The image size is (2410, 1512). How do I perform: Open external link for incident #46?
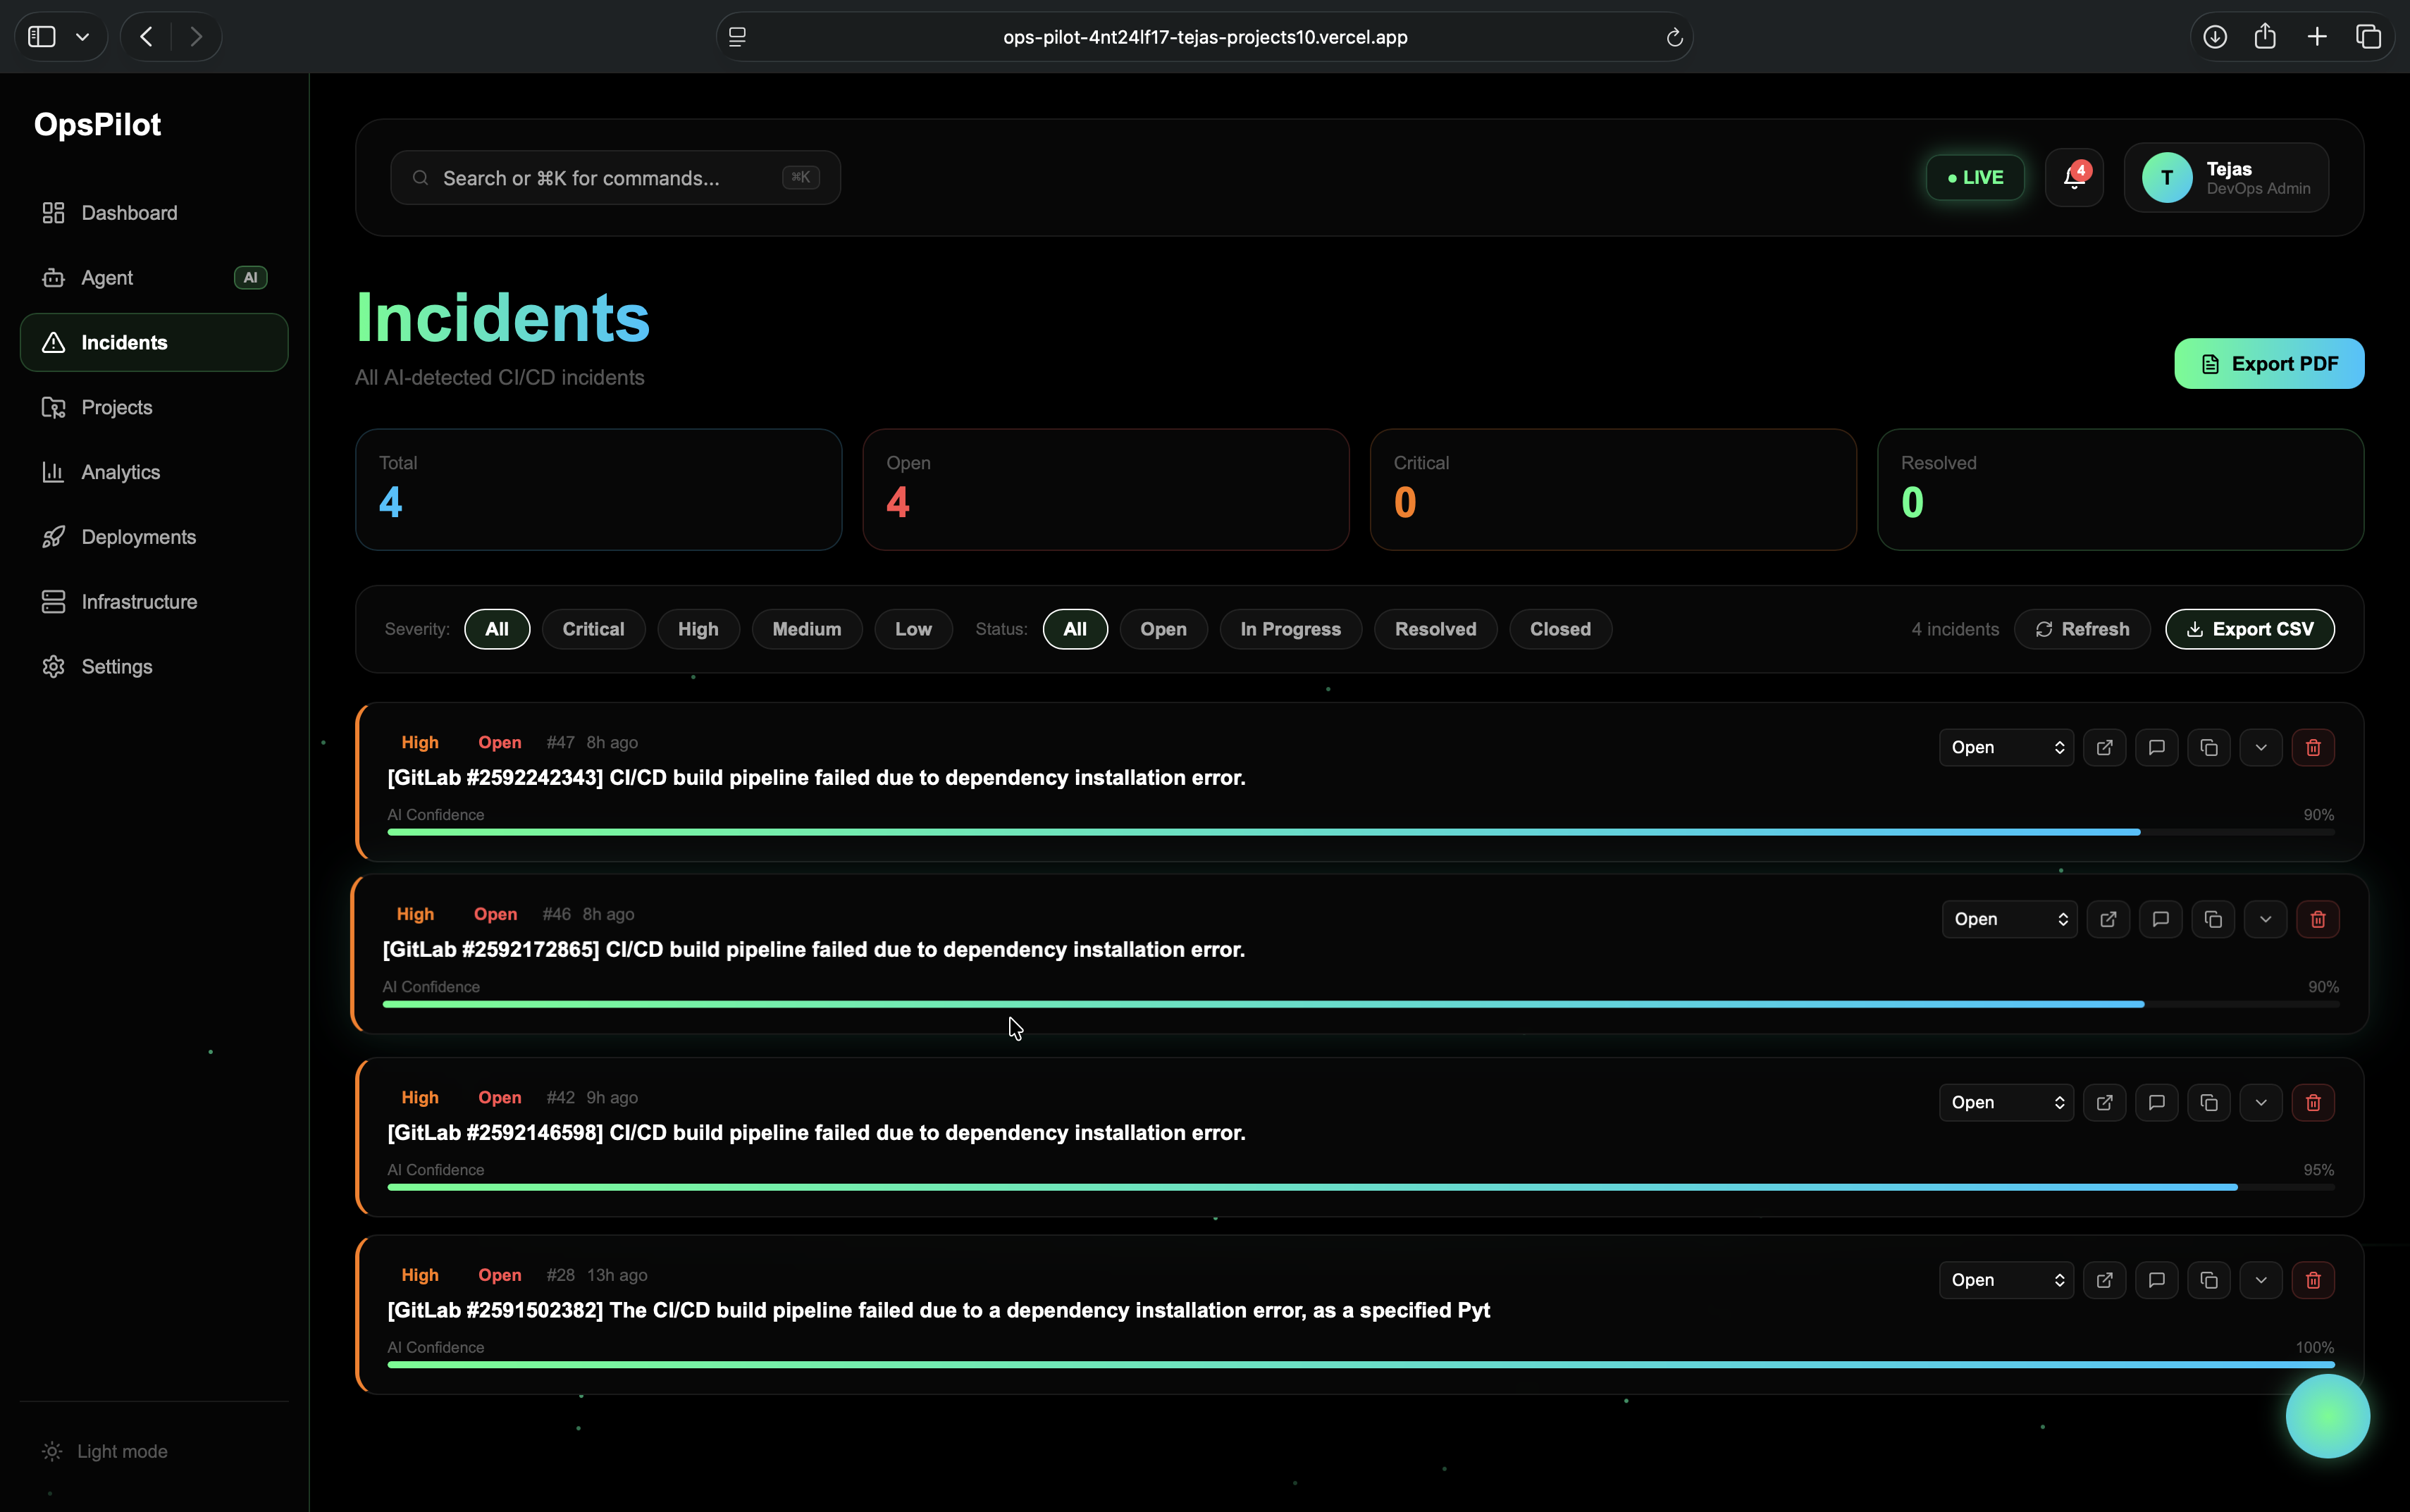pyautogui.click(x=2108, y=919)
